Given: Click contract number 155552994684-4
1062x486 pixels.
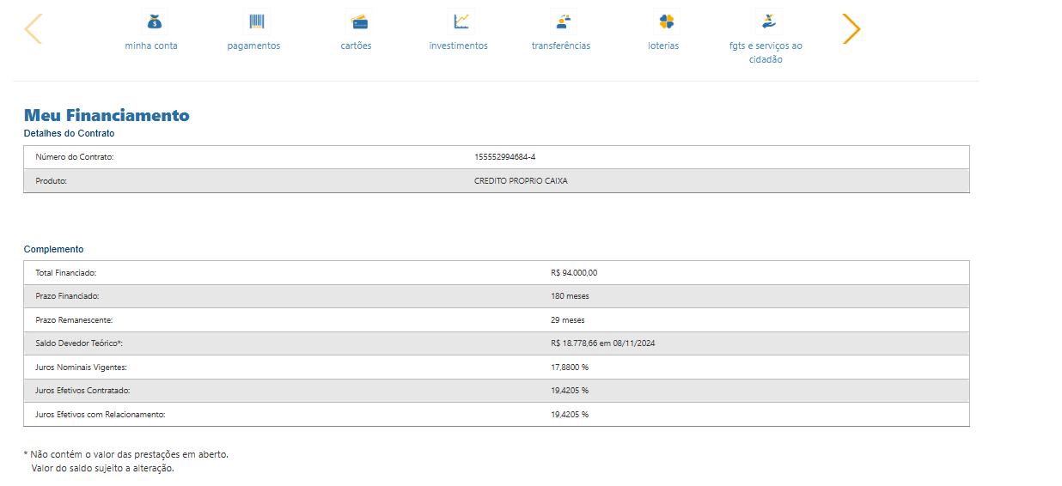Looking at the screenshot, I should (x=504, y=157).
